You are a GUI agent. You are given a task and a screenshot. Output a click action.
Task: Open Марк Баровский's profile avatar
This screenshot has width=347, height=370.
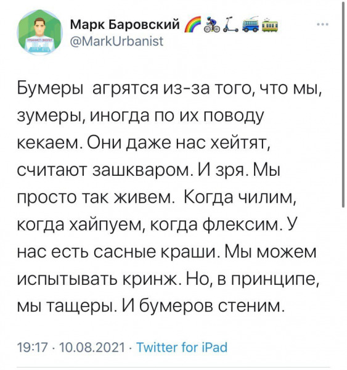[x=39, y=32]
